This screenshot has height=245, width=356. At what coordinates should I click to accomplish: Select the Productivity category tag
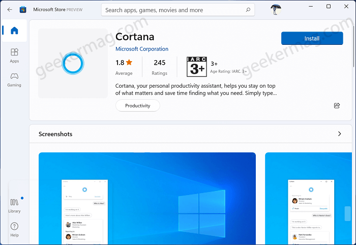(138, 105)
